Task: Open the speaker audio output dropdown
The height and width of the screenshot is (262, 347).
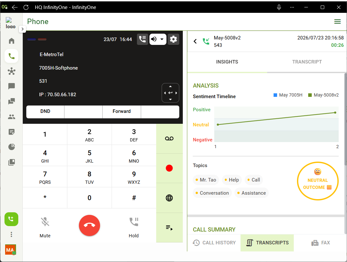Action: pos(158,39)
